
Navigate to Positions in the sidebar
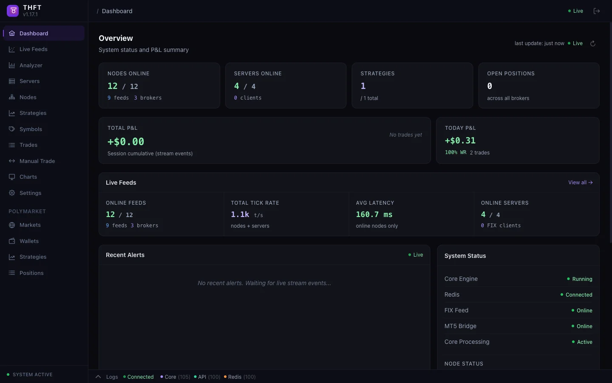[32, 273]
